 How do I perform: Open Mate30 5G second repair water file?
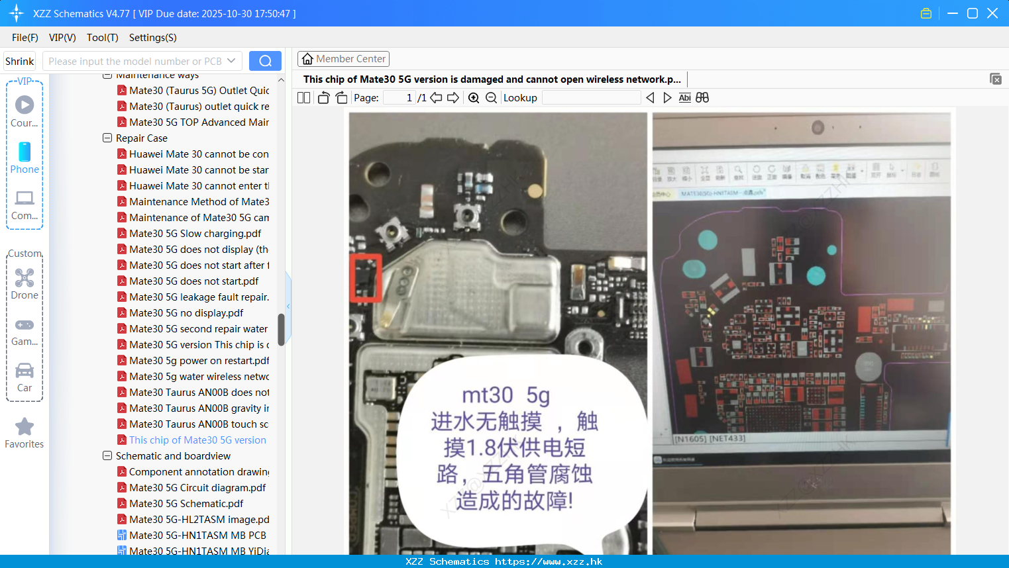click(x=199, y=329)
